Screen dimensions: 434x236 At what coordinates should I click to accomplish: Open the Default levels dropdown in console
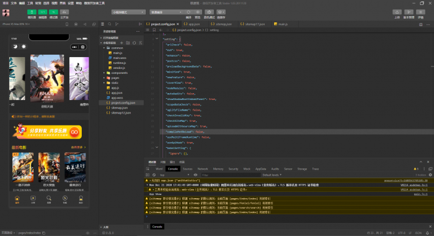click(x=272, y=175)
